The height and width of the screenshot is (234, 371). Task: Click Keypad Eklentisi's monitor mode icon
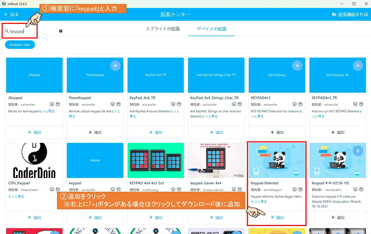tap(295, 189)
